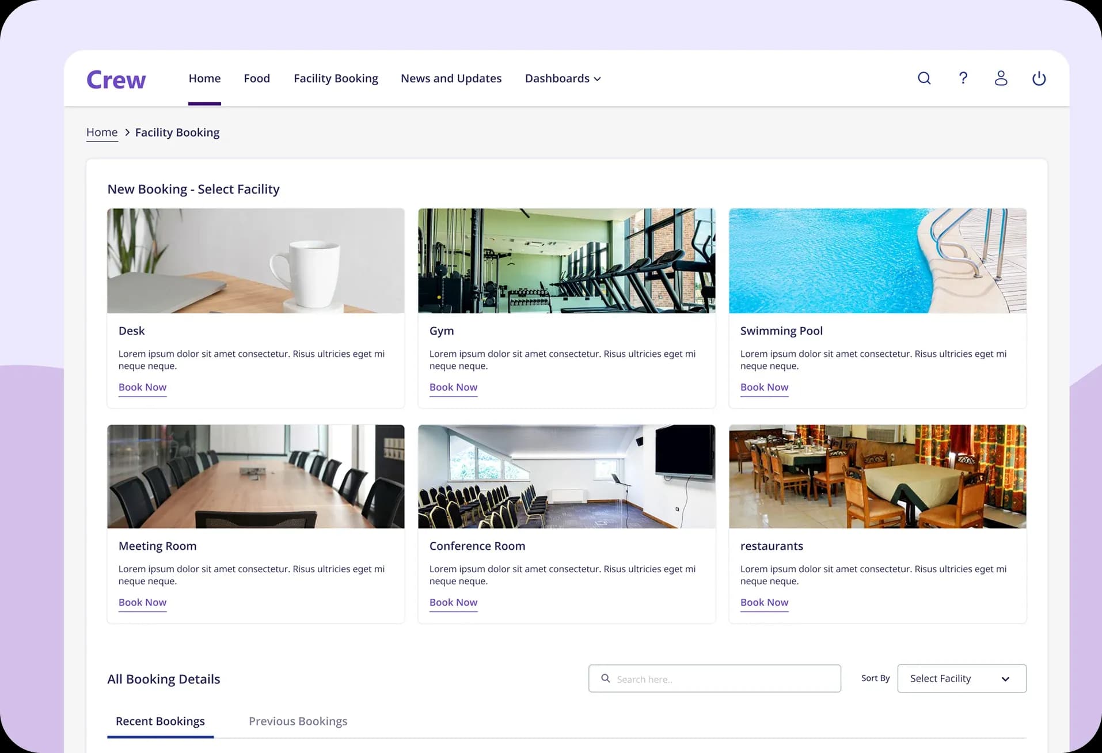Select the Gym facility photo
Viewport: 1102px width, 753px height.
567,261
